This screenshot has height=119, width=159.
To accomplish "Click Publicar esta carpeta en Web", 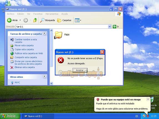I will pos(29,53).
